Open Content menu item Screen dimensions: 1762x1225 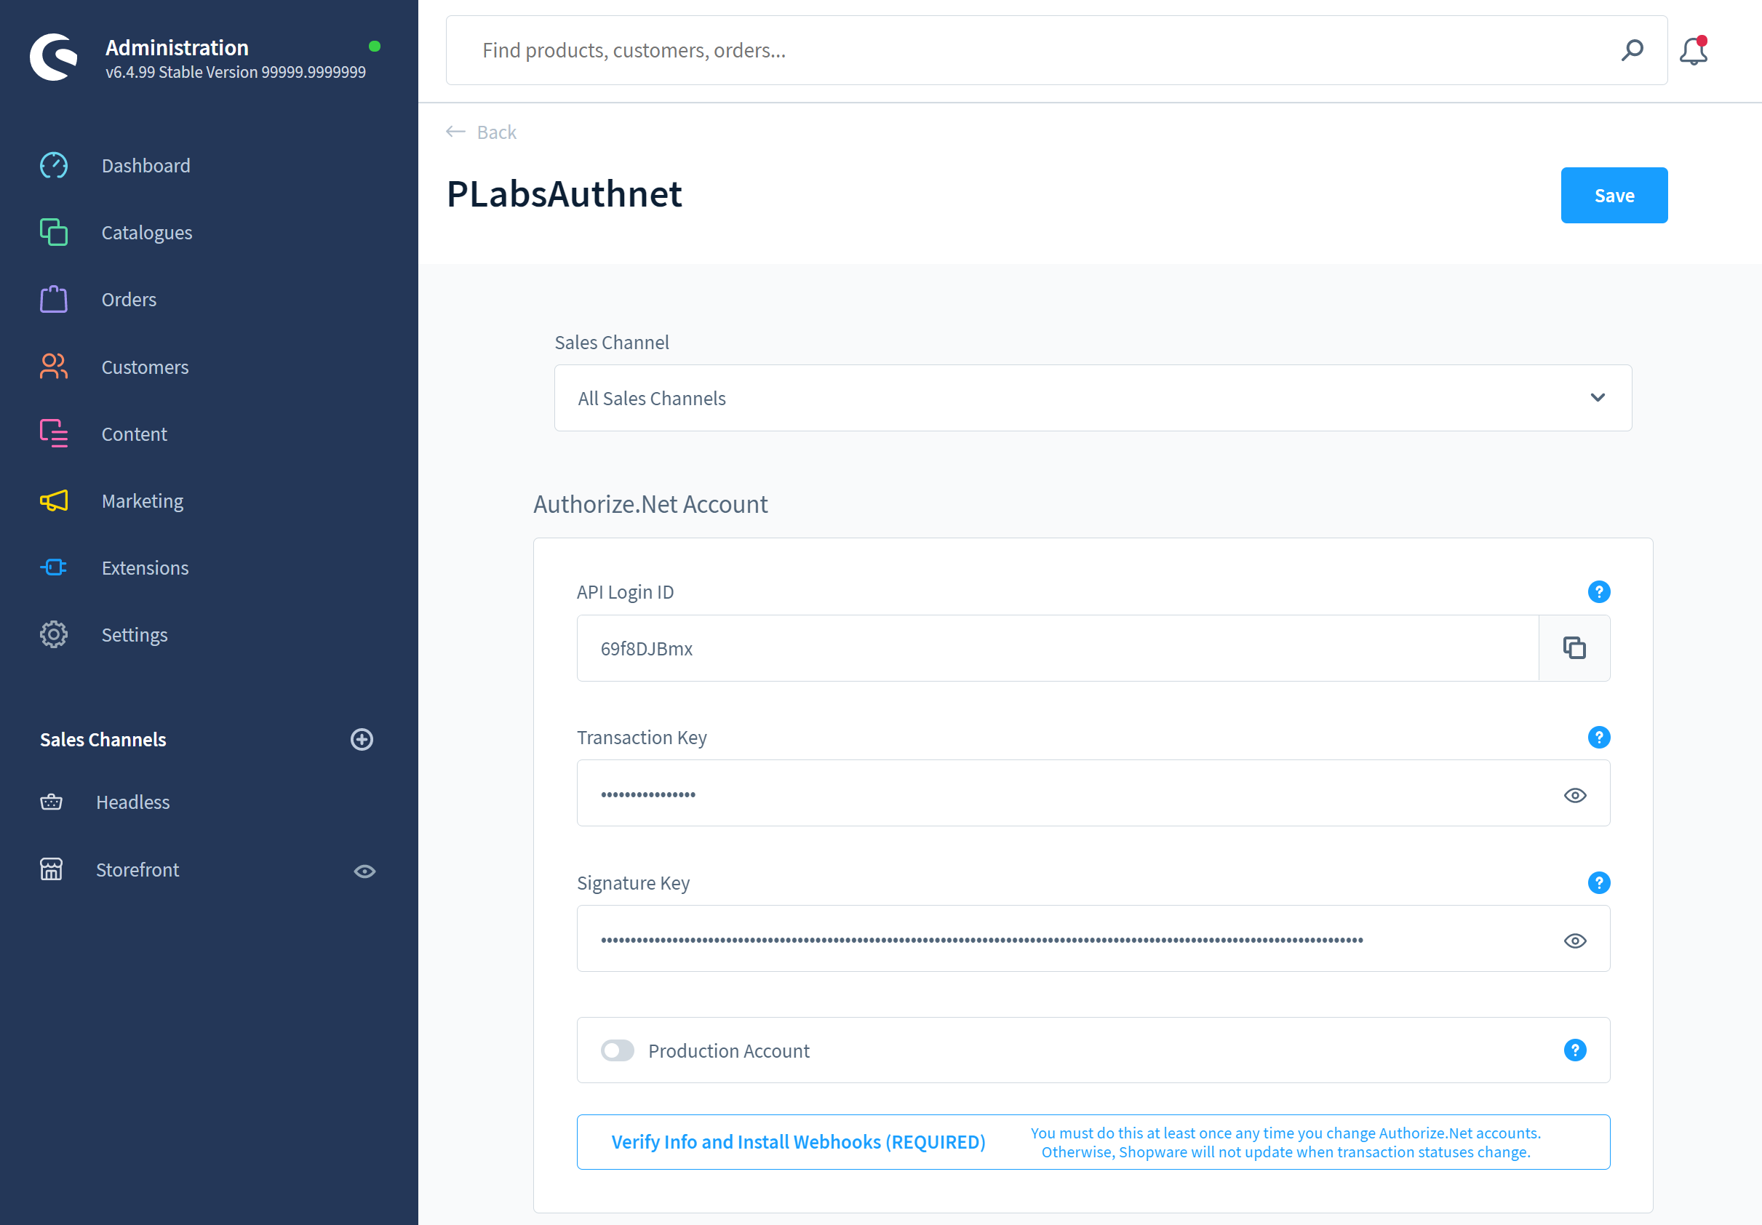[135, 434]
